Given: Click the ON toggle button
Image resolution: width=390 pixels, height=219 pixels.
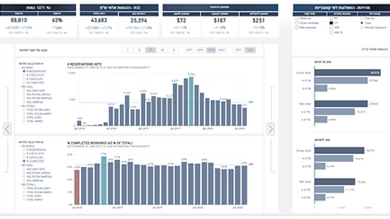Looking at the screenshot, I should (x=250, y=50).
